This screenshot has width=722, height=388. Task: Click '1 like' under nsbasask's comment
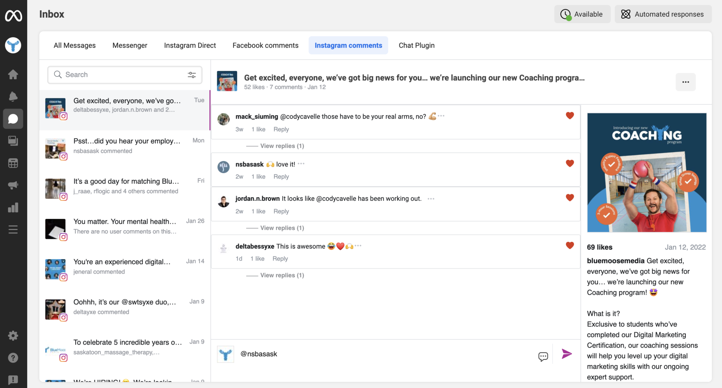(x=258, y=177)
